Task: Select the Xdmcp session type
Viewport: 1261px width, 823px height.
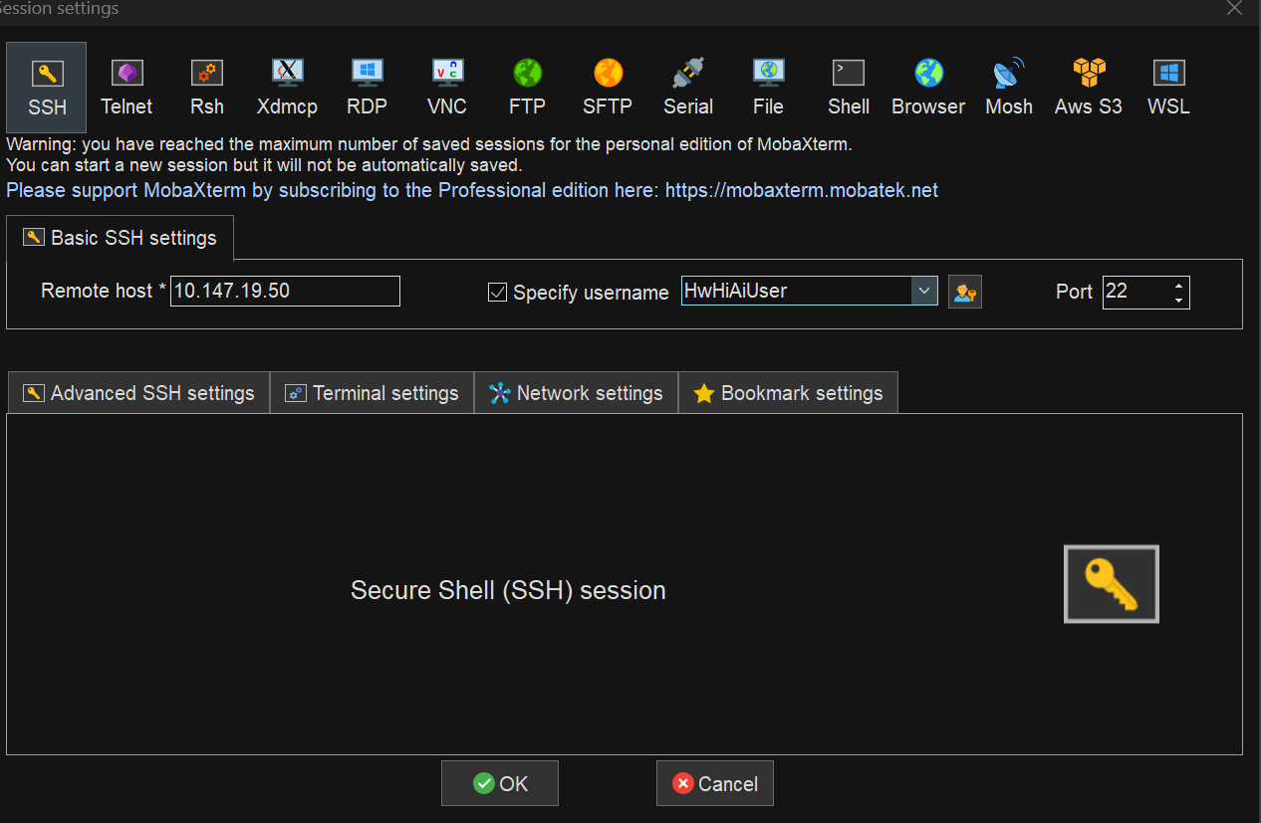Action: click(287, 87)
